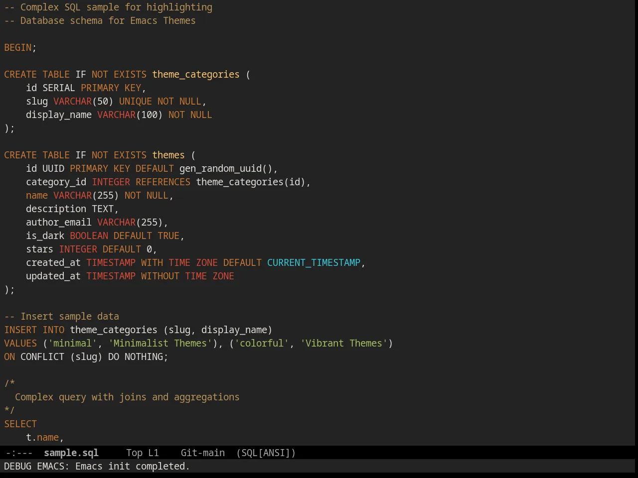
Task: Click the Top position indicator in mode line
Action: pyautogui.click(x=134, y=453)
